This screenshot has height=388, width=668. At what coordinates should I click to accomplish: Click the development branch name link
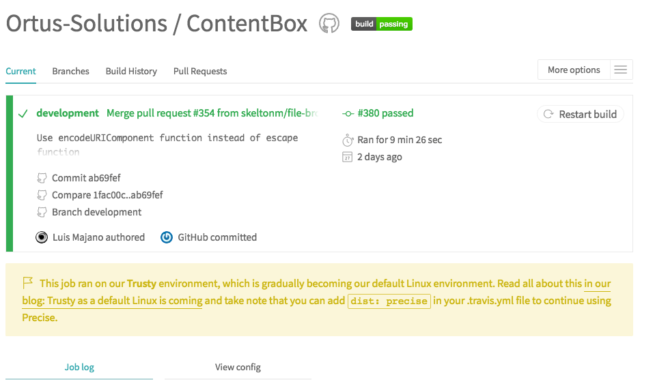click(68, 113)
